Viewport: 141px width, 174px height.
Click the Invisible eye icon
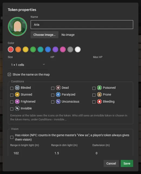(x=17, y=108)
